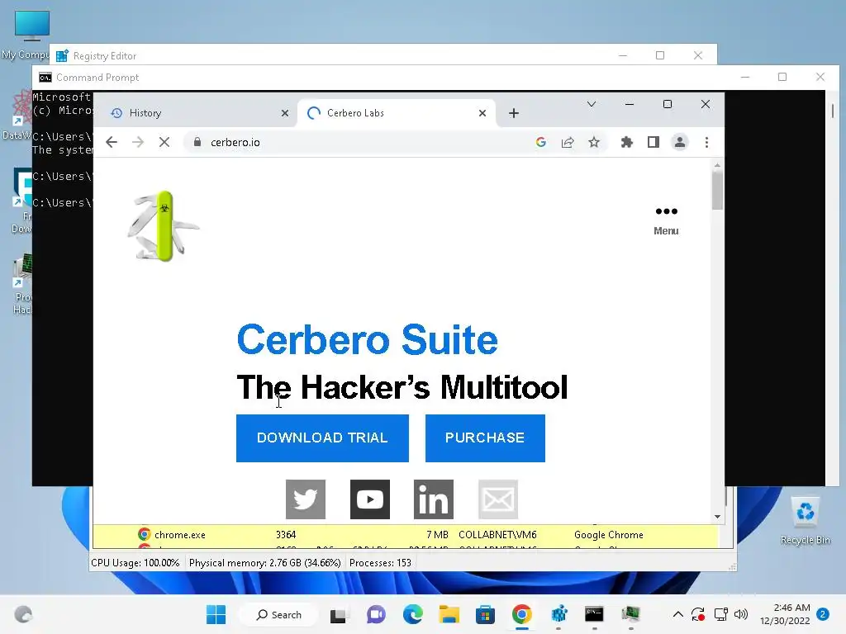Screen dimensions: 846x634
Task: Share this page using the share icon
Action: coord(568,142)
